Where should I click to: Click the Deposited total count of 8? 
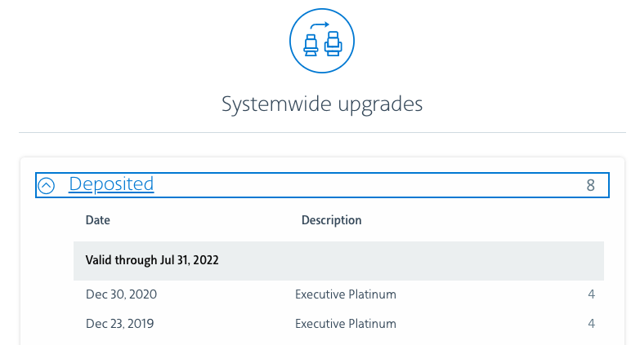[x=590, y=185]
